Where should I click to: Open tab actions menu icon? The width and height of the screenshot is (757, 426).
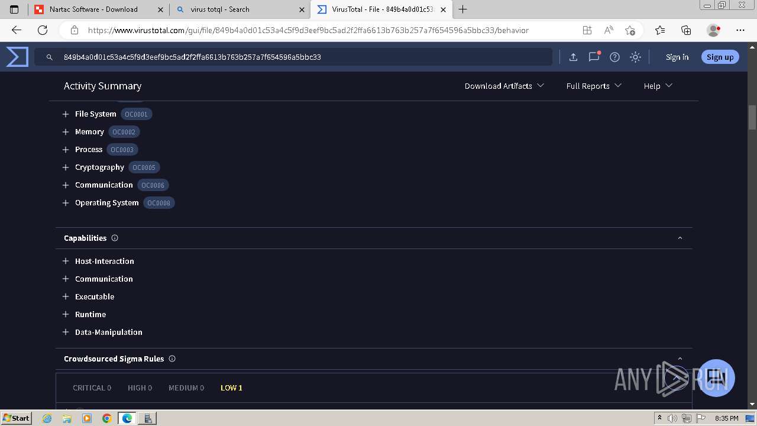pyautogui.click(x=15, y=9)
